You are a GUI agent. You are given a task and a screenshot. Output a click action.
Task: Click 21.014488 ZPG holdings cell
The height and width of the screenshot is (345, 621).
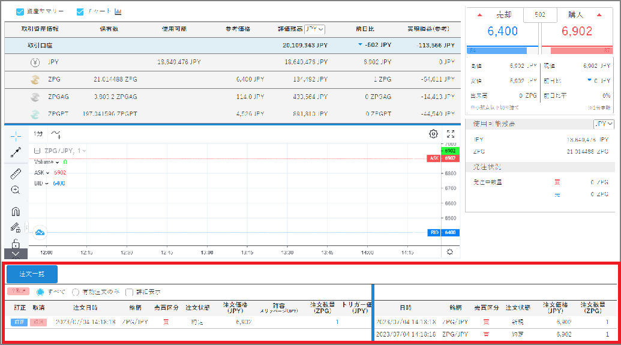click(115, 79)
